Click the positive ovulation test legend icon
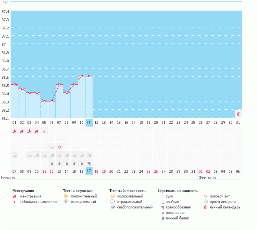This screenshot has width=257, height=230. [66, 196]
